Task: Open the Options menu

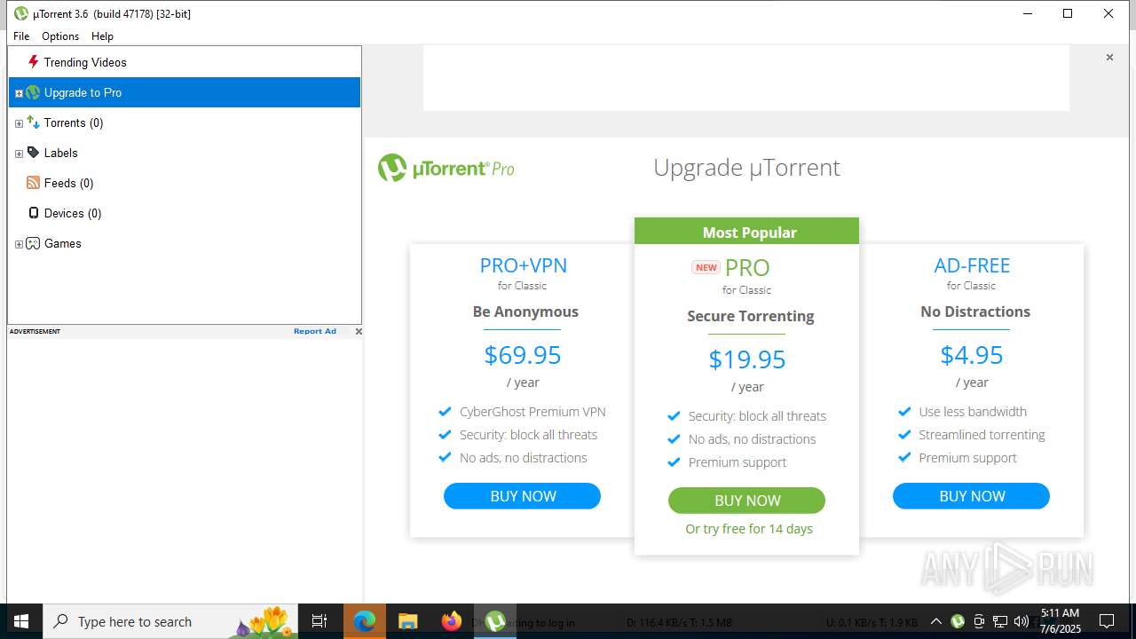Action: 60,36
